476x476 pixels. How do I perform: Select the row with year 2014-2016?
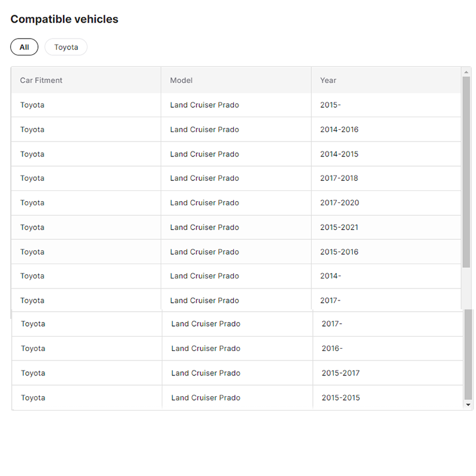[236, 130]
